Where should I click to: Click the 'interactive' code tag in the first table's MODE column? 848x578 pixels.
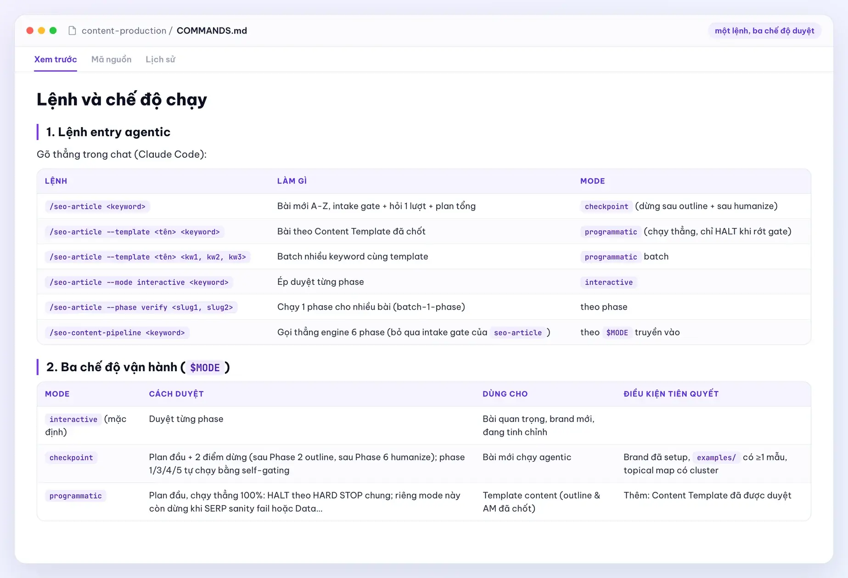pyautogui.click(x=609, y=282)
